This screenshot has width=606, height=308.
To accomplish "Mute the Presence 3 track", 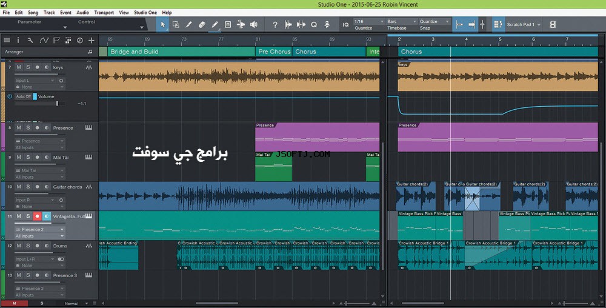I will pyautogui.click(x=19, y=275).
